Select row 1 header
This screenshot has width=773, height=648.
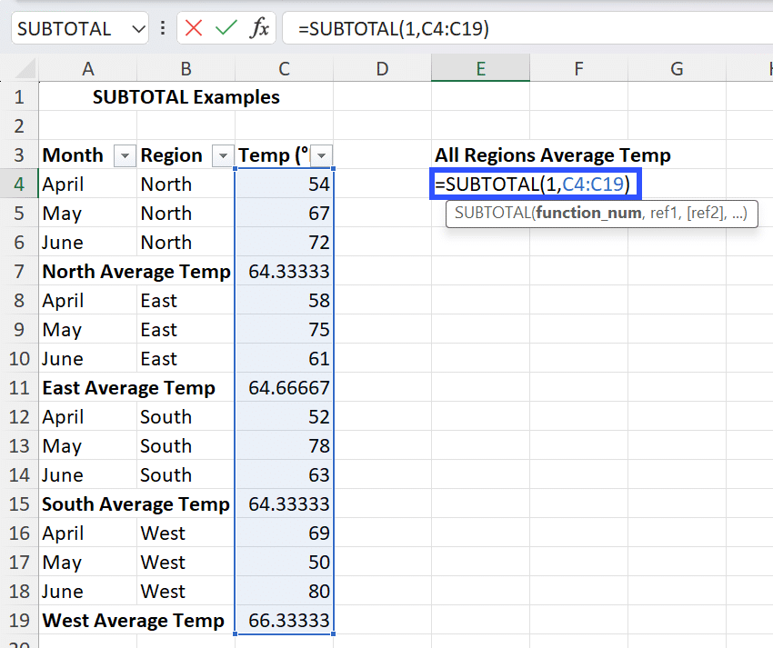coord(19,96)
